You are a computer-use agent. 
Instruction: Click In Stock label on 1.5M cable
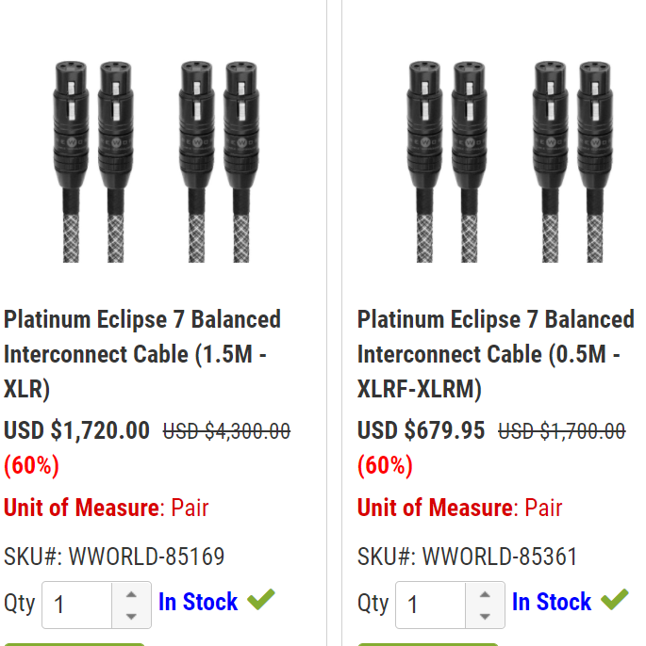tap(198, 602)
